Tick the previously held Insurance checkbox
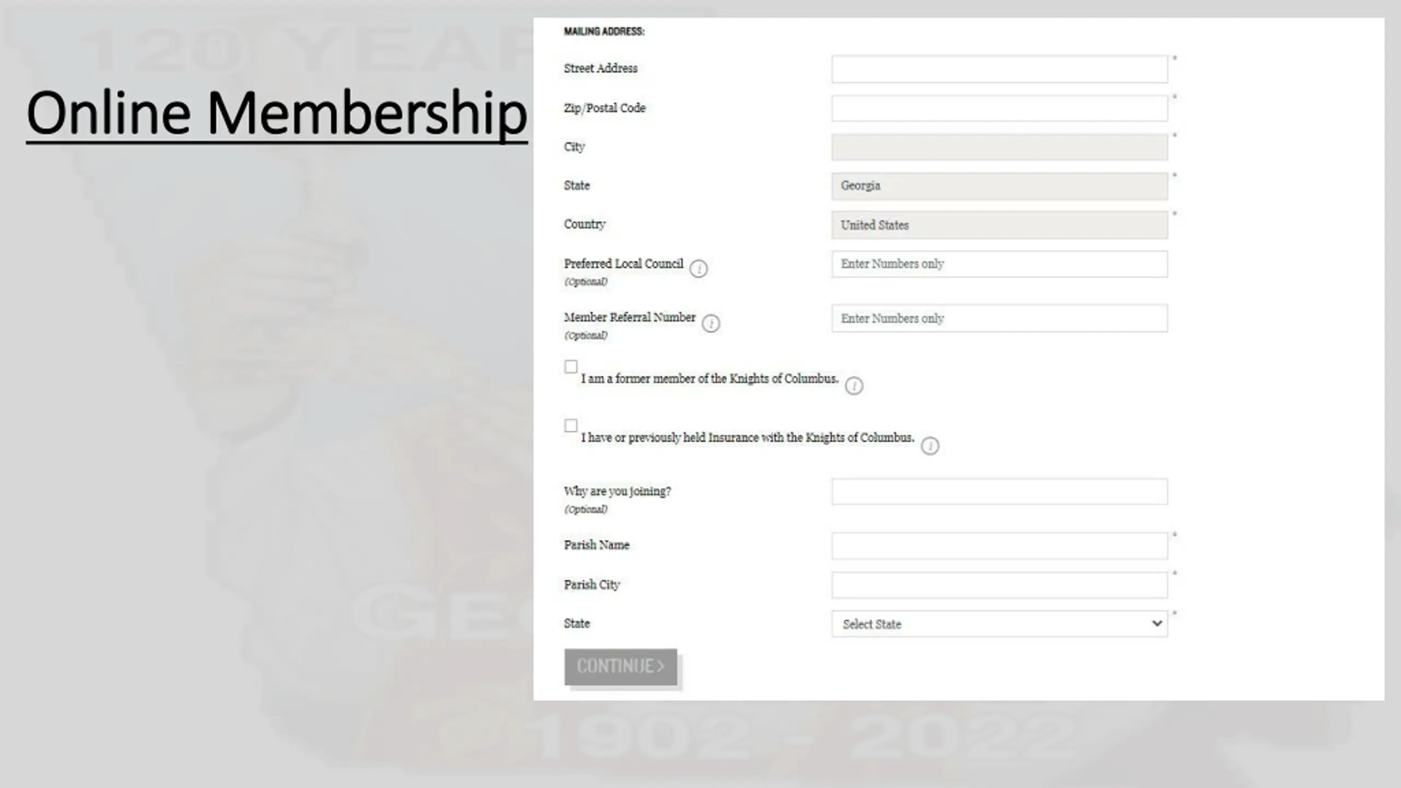 tap(571, 426)
